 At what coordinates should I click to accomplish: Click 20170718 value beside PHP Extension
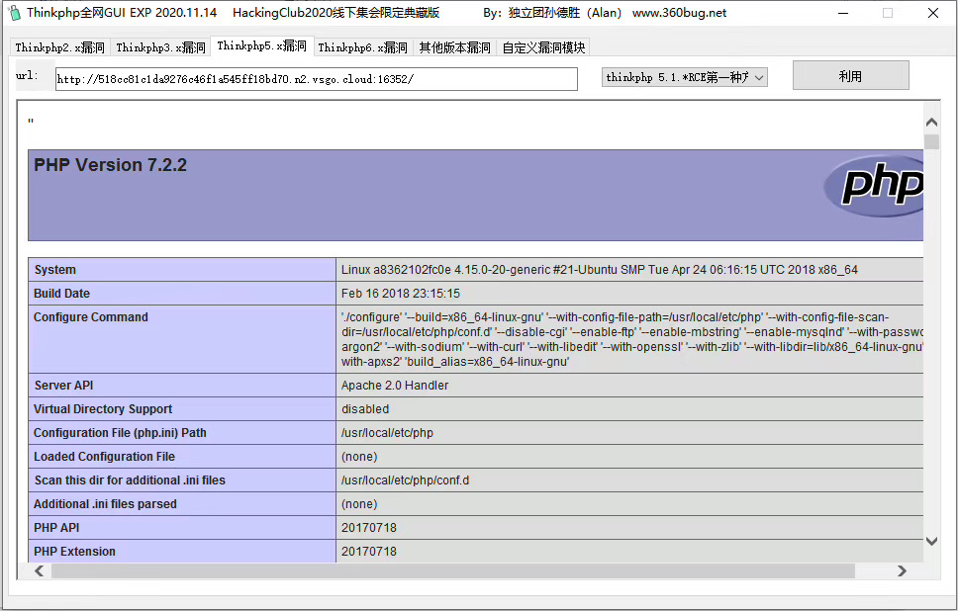point(369,552)
